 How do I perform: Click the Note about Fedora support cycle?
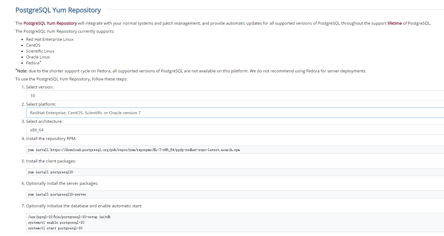tap(191, 71)
